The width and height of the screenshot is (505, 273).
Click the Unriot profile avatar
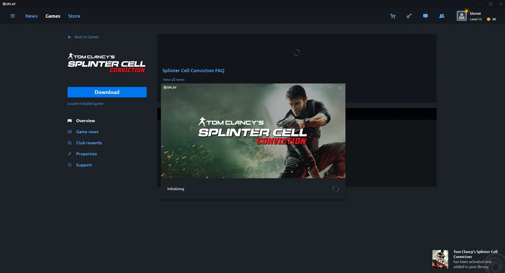coord(462,16)
